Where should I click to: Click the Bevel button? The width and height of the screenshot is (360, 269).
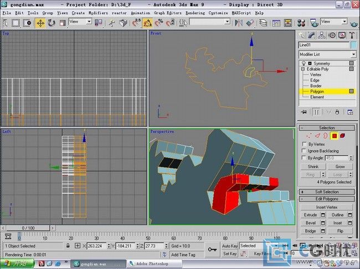point(310,223)
